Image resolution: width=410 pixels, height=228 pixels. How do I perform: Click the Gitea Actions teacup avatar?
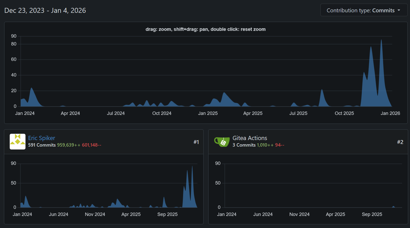(x=222, y=142)
